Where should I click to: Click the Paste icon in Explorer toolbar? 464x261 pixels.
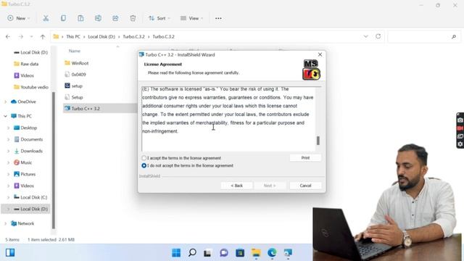80,18
